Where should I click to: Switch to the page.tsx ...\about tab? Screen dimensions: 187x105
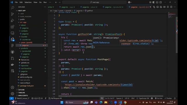click(x=89, y=7)
